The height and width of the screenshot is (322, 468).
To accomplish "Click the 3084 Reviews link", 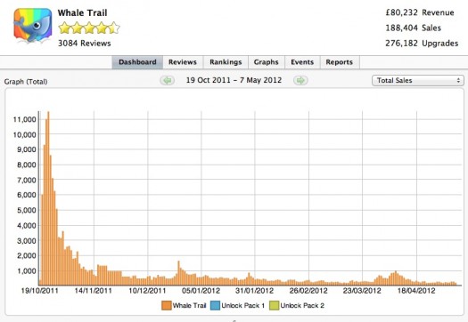I will pos(85,44).
